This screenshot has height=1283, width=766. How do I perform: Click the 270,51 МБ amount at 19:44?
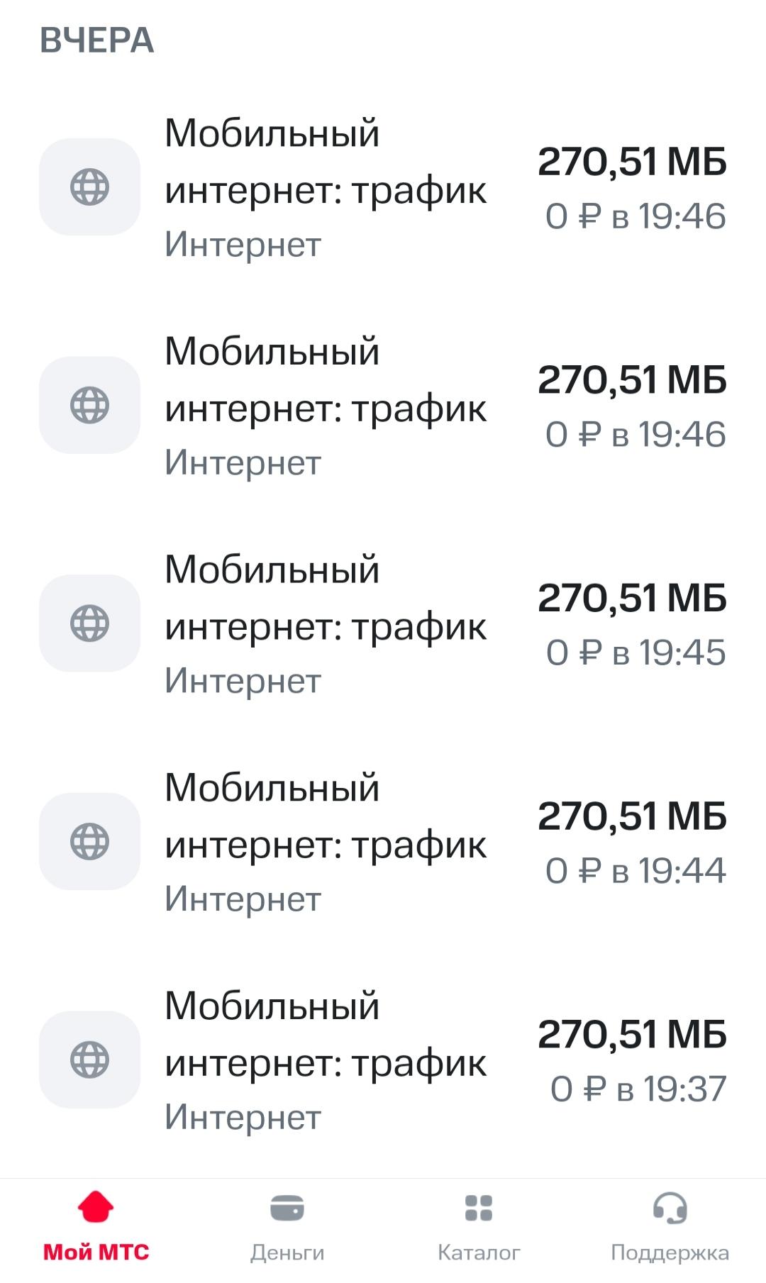click(x=632, y=816)
